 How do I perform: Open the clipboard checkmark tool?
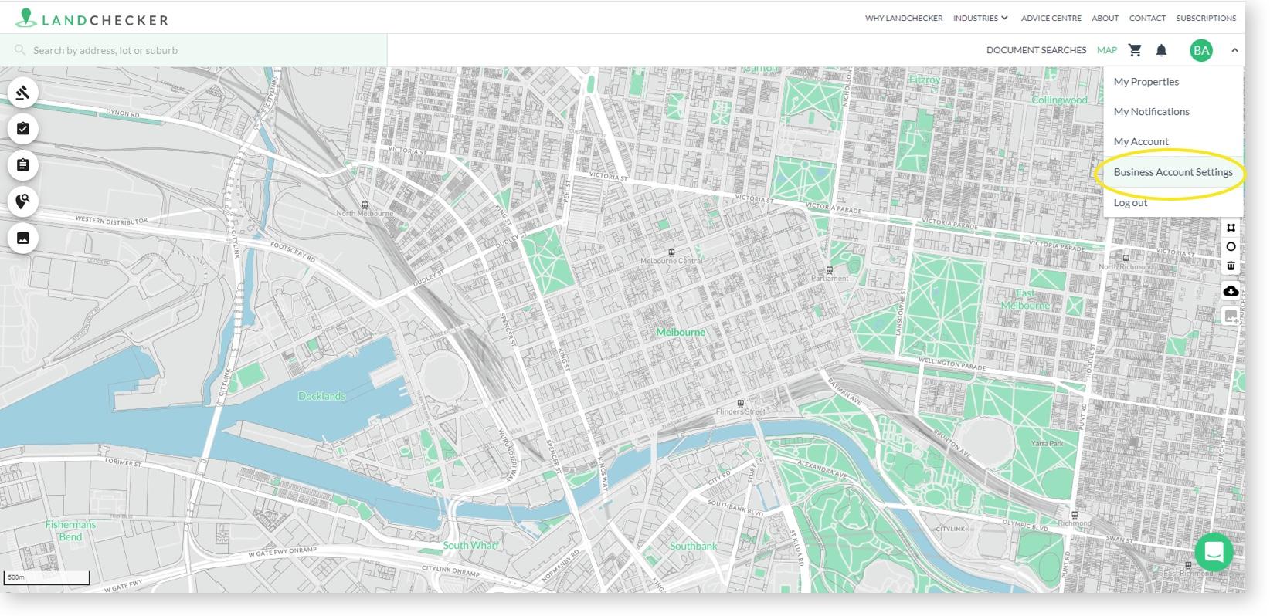coord(23,129)
